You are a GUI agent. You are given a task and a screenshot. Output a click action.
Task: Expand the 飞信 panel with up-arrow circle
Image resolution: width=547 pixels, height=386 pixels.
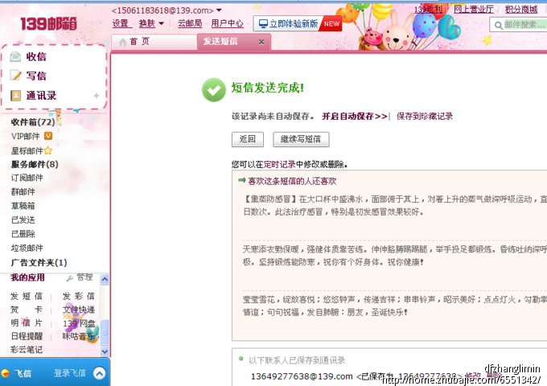(100, 373)
